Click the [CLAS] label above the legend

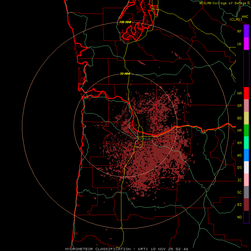[236, 19]
